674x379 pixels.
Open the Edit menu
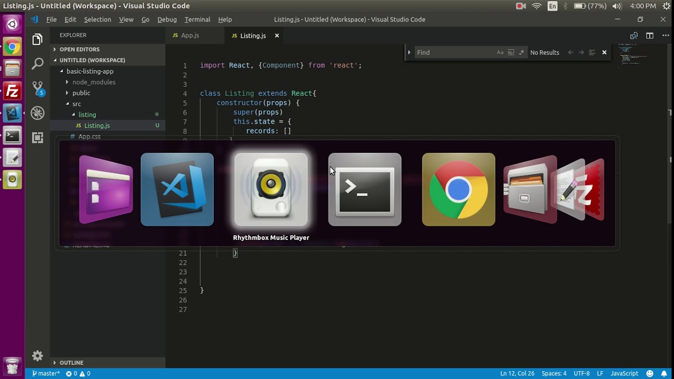pyautogui.click(x=71, y=19)
